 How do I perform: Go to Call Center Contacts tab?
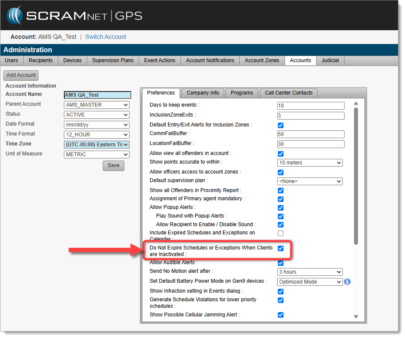pos(289,93)
